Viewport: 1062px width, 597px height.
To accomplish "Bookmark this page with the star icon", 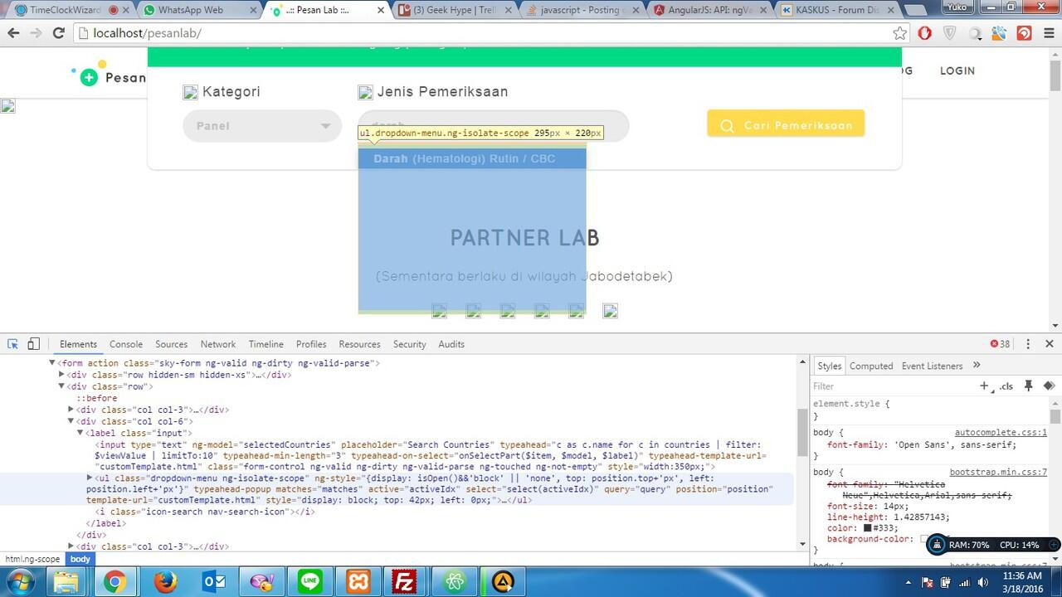I will 900,33.
